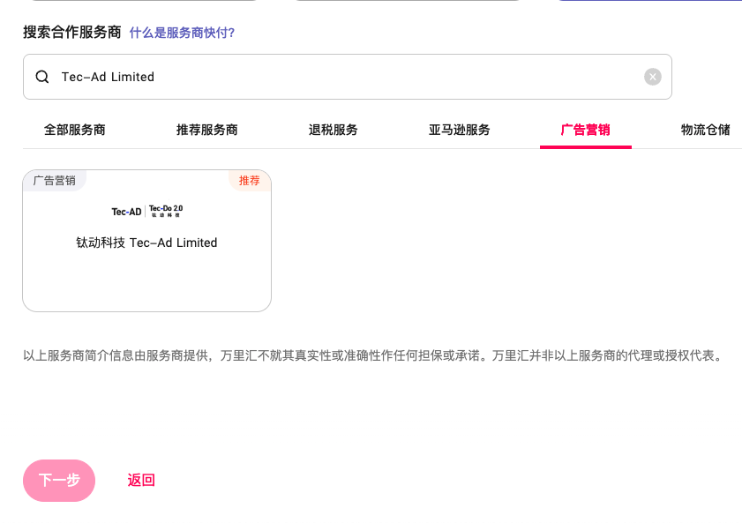Click the magnifier search icon
This screenshot has width=742, height=523.
pyautogui.click(x=42, y=77)
